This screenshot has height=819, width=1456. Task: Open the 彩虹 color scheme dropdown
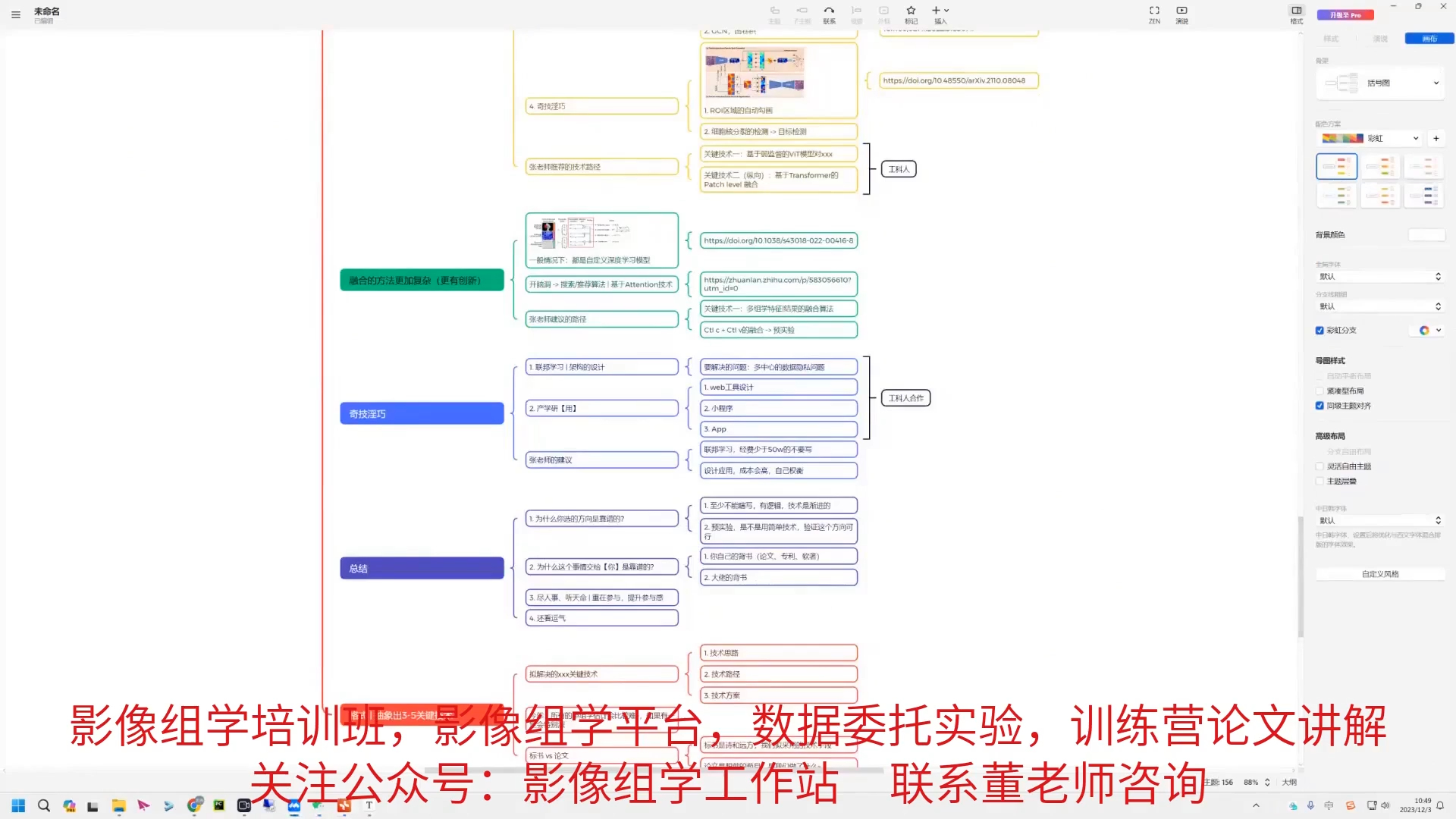pyautogui.click(x=1370, y=138)
